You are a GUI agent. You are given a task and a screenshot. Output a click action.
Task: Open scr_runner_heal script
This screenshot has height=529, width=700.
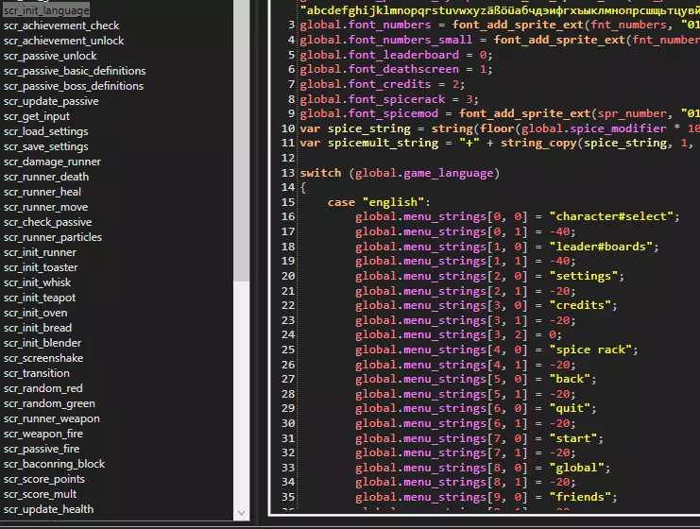click(x=43, y=192)
